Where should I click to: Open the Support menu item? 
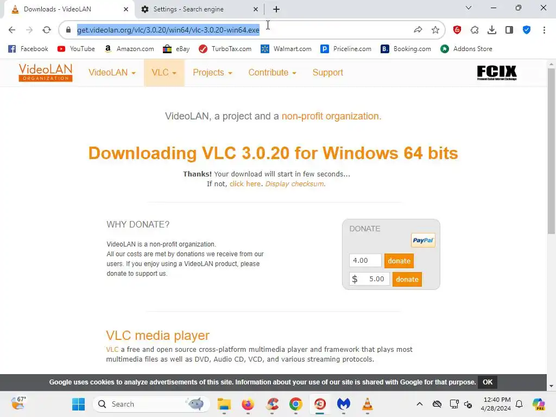[327, 72]
